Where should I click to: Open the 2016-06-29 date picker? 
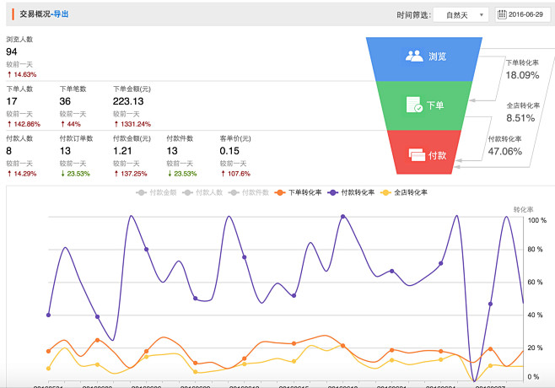coord(523,14)
